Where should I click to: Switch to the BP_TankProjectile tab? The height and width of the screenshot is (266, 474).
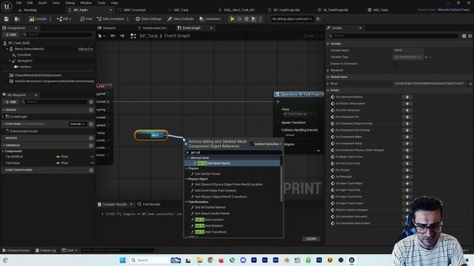pos(287,10)
